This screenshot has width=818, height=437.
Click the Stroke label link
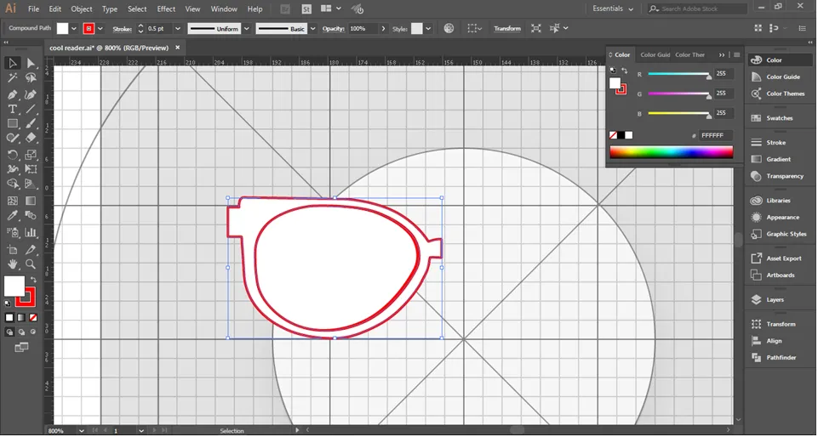click(x=122, y=29)
